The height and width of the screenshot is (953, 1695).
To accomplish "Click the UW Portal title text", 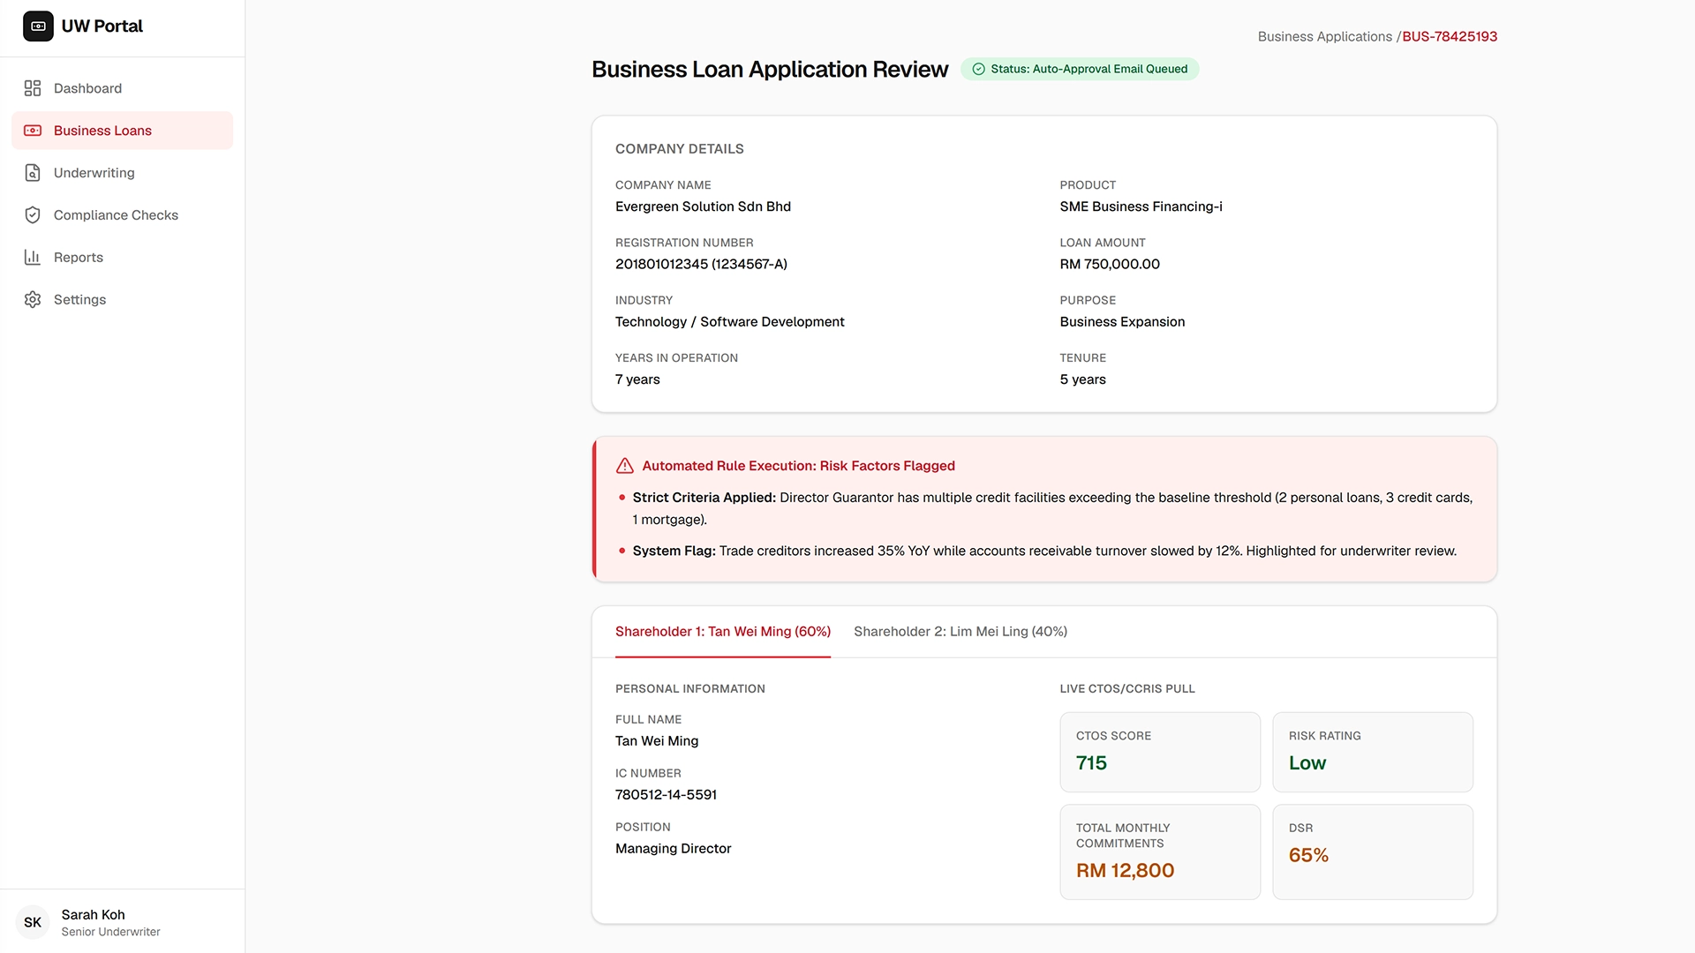I will pyautogui.click(x=102, y=26).
